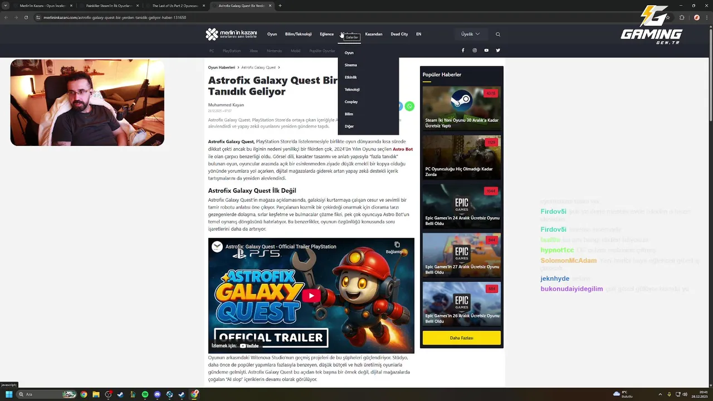This screenshot has width=713, height=401.
Task: Launch File Explorer from the taskbar
Action: point(96,394)
